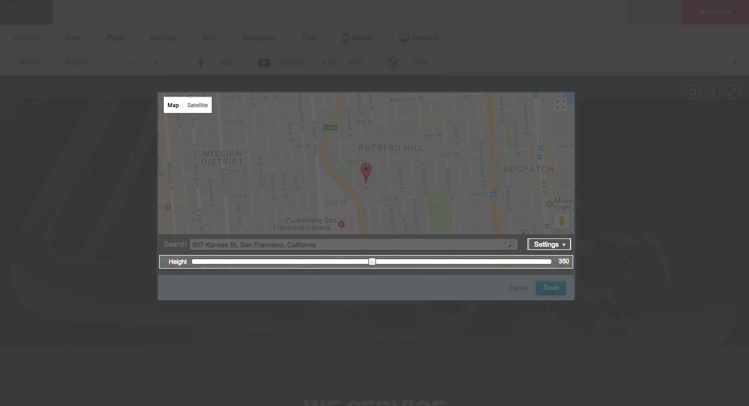Open the Navigation tab
This screenshot has width=749, height=406.
click(259, 37)
